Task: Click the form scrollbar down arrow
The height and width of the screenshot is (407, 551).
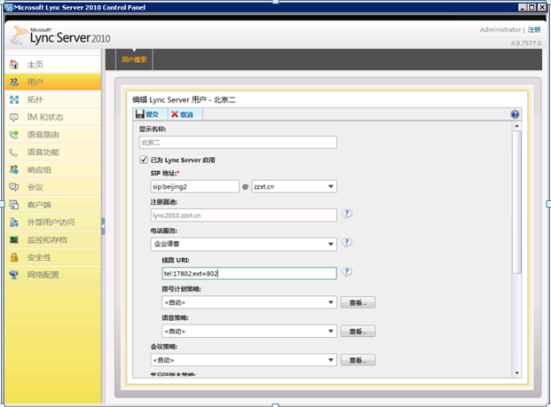Action: tap(516, 373)
